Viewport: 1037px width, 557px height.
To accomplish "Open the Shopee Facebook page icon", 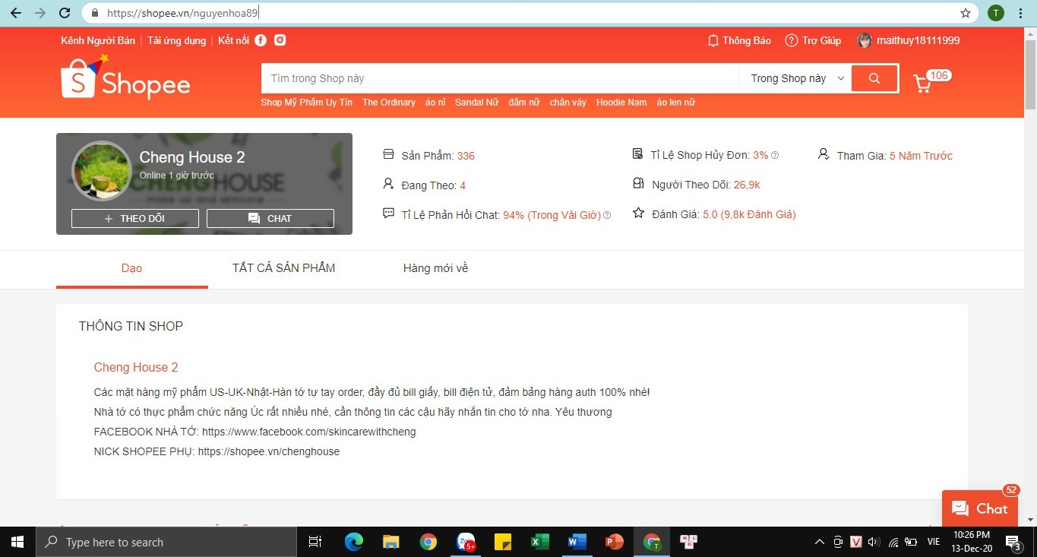I will click(x=261, y=40).
